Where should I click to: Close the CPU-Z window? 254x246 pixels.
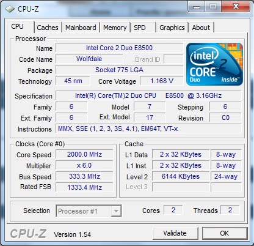[236, 7]
